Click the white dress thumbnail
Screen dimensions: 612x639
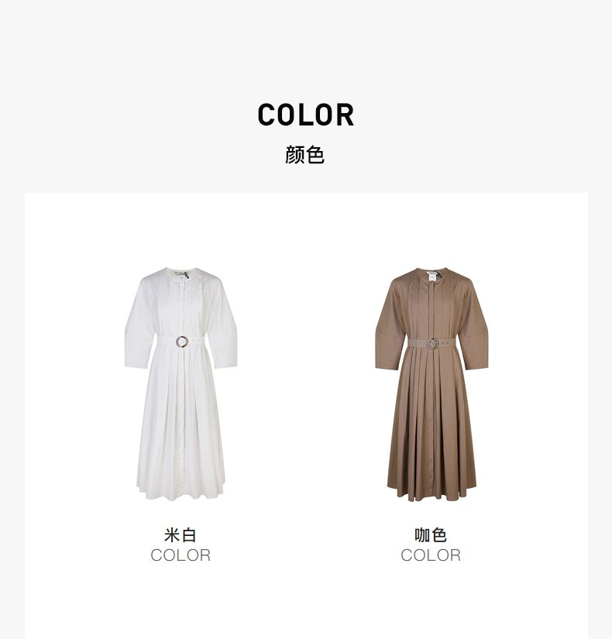[181, 384]
